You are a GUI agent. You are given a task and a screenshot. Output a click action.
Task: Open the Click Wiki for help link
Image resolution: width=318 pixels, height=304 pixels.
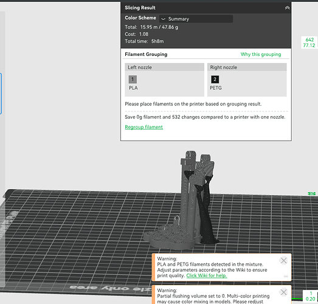[207, 275]
